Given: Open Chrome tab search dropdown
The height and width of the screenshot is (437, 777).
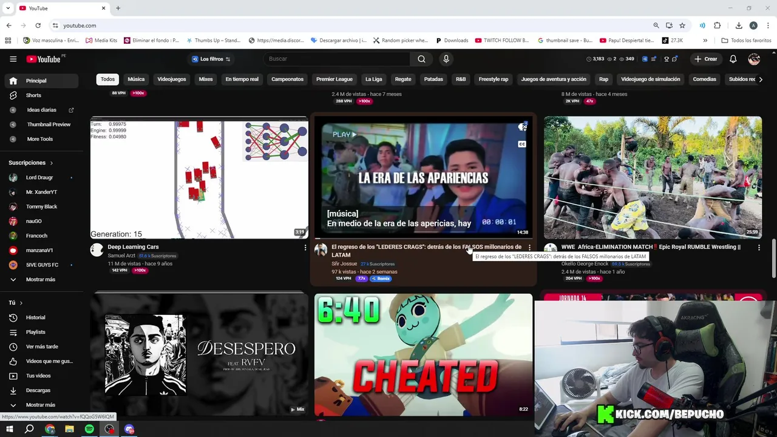Looking at the screenshot, I should pos(8,8).
